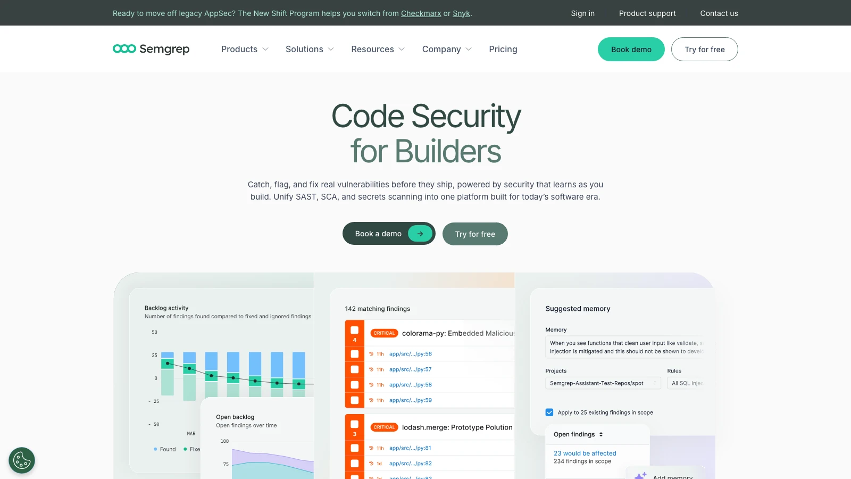Click blue Found legend dot
This screenshot has width=851, height=479.
pyautogui.click(x=155, y=449)
